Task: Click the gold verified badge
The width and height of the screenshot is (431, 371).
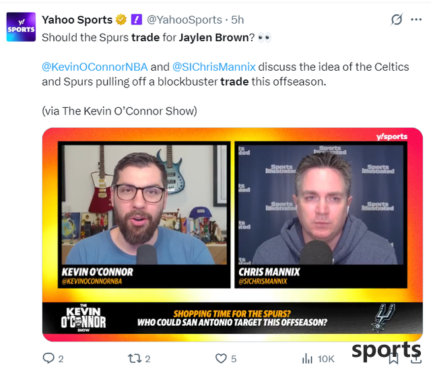Action: pos(121,20)
